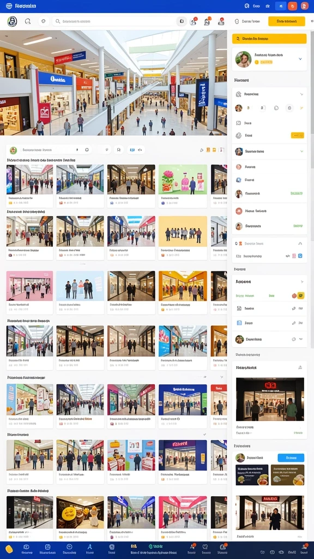Open the third tab with circle icon in bottom bar
The height and width of the screenshot is (559, 314).
[69, 549]
